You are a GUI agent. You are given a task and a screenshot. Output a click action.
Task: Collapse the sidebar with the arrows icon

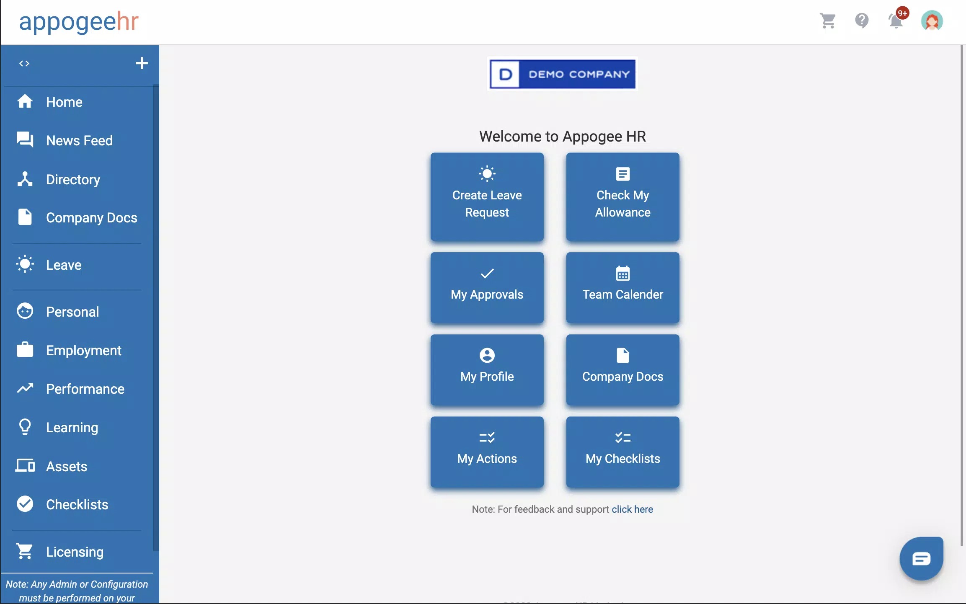coord(24,63)
